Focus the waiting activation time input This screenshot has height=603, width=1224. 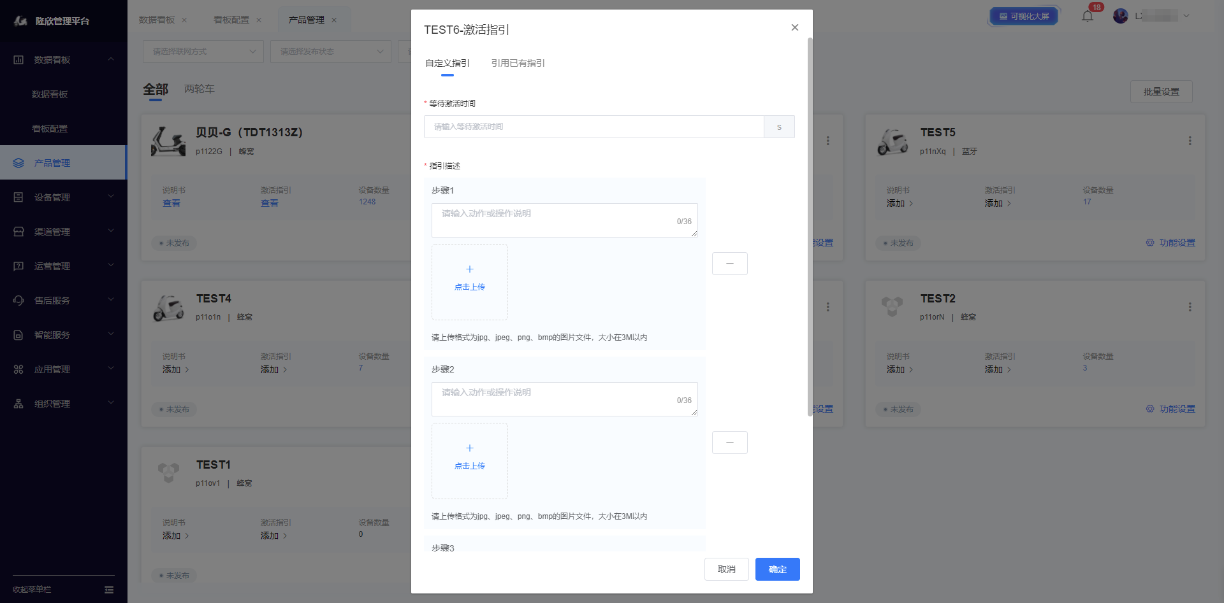[594, 127]
